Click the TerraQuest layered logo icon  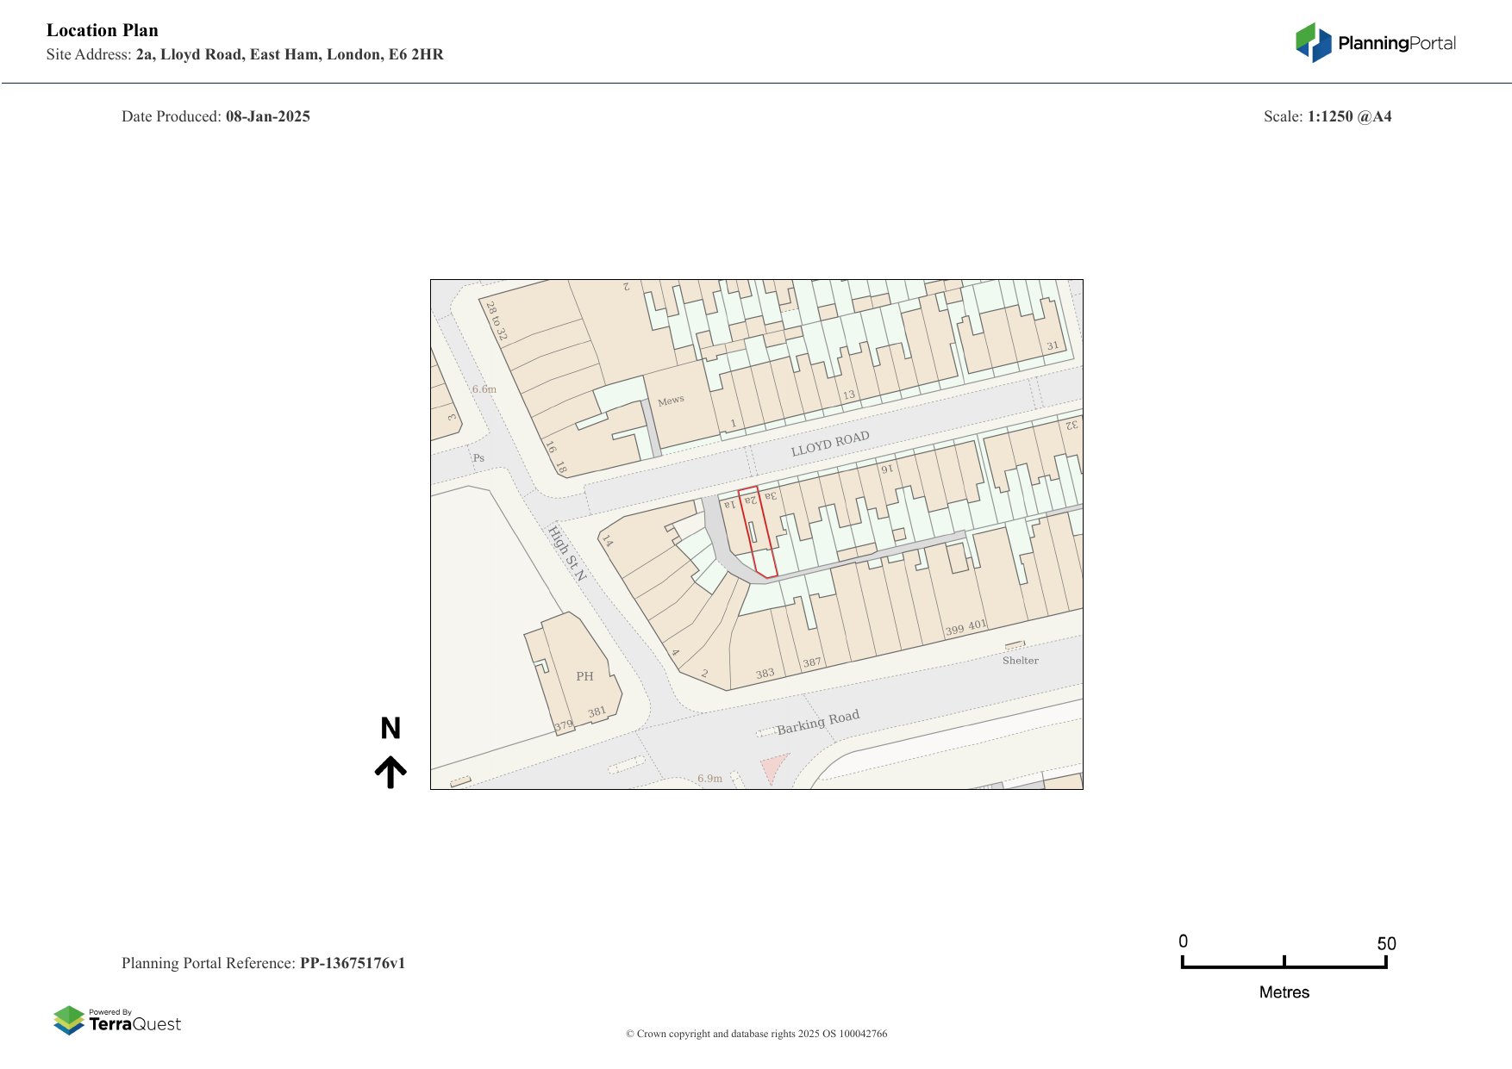pos(69,1020)
